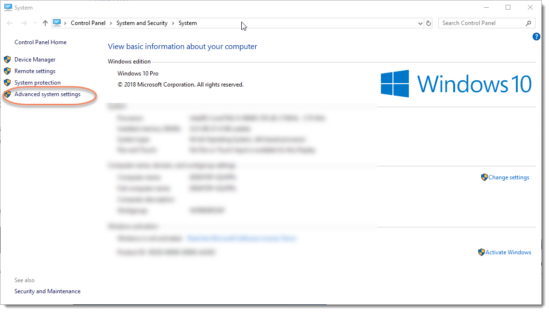
Task: Click the computer icon in the address bar
Action: (57, 23)
